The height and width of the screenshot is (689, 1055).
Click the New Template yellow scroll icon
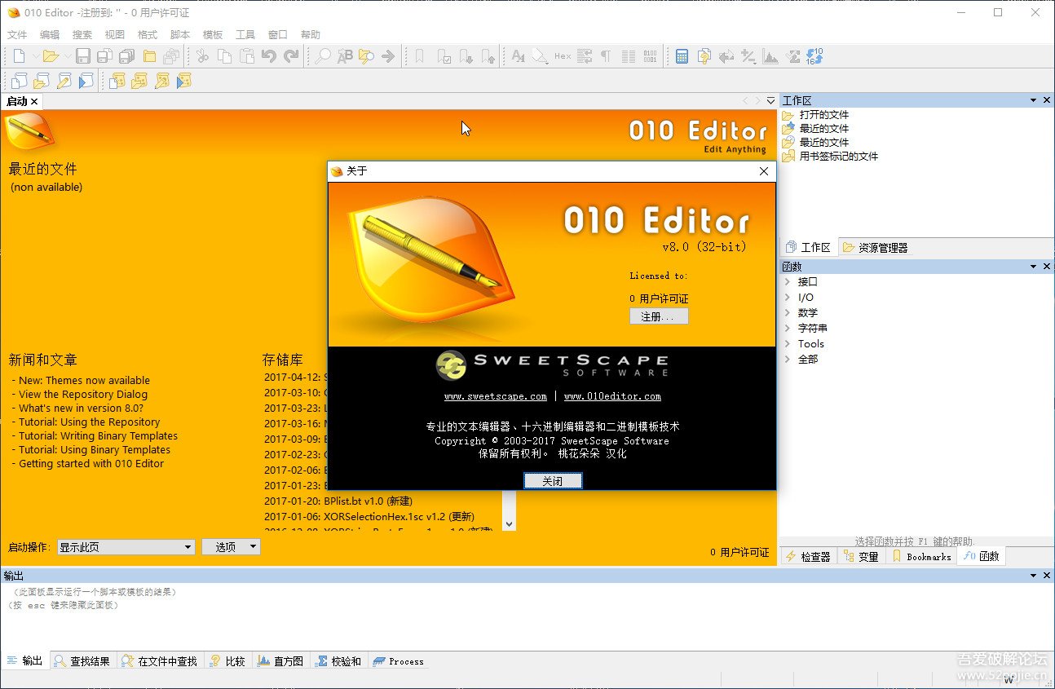(117, 80)
